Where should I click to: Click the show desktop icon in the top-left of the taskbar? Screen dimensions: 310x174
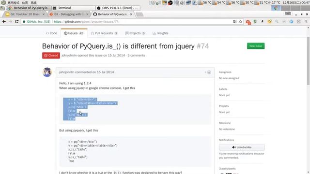click(x=2, y=8)
